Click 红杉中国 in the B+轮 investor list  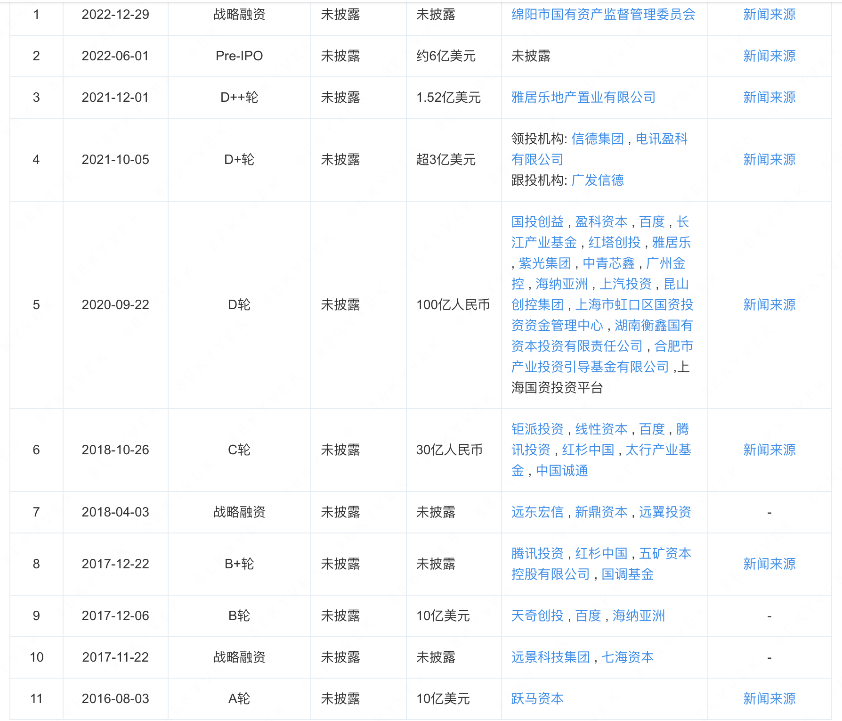tap(601, 554)
